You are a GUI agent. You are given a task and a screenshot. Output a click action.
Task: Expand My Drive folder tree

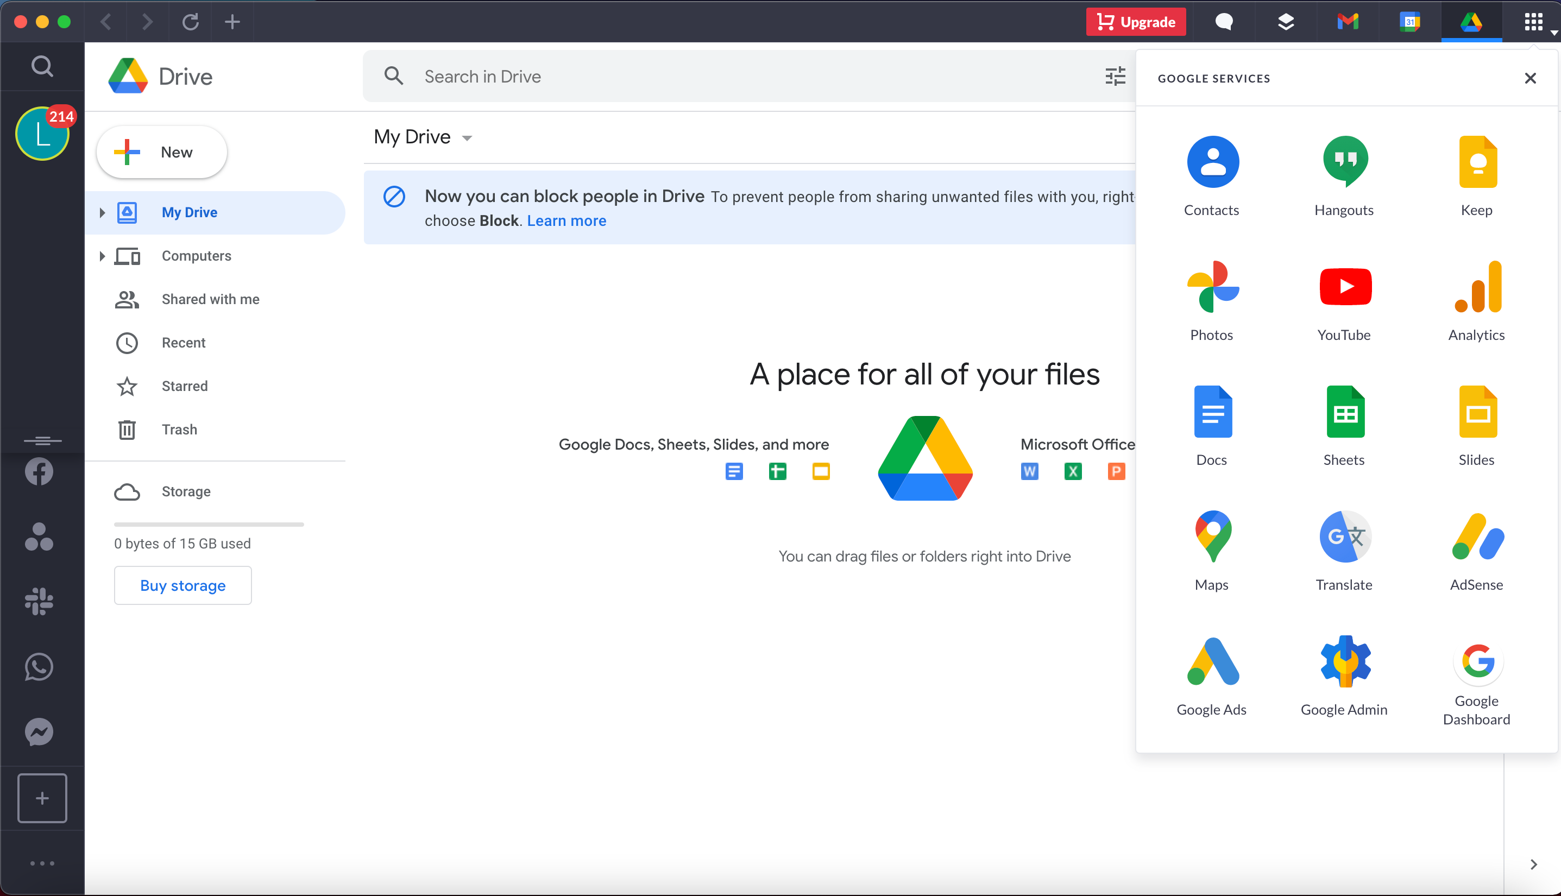tap(101, 212)
